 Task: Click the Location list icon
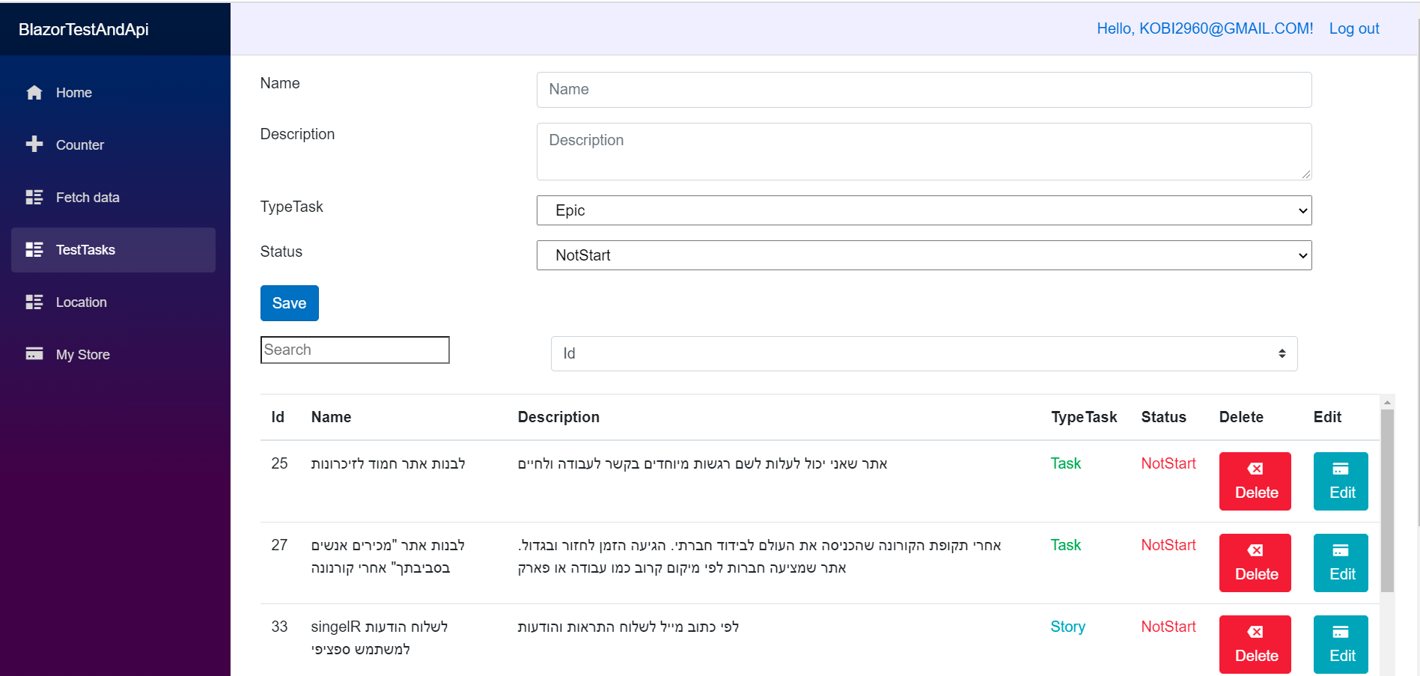click(34, 302)
